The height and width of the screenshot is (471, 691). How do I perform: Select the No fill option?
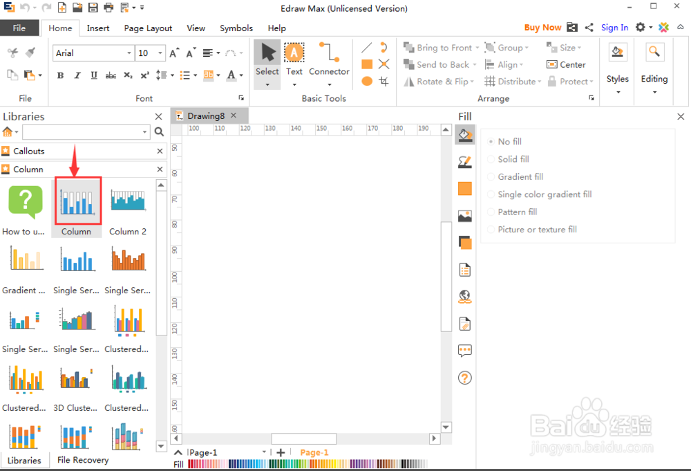click(x=504, y=142)
